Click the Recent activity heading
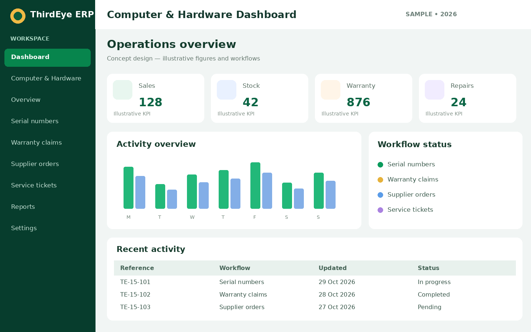This screenshot has width=531, height=332. (151, 249)
